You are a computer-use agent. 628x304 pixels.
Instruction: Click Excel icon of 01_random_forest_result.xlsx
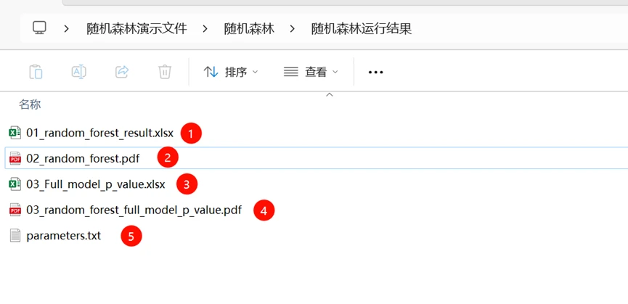click(15, 133)
